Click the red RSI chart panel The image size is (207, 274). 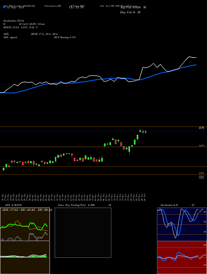pos(182,257)
